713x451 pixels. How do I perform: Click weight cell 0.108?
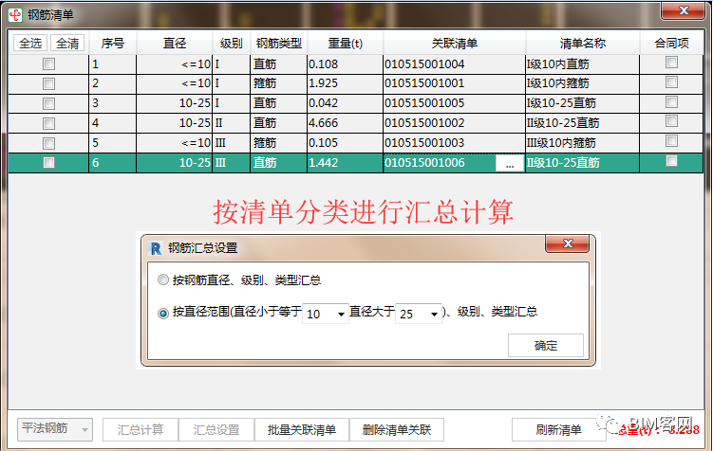click(346, 64)
